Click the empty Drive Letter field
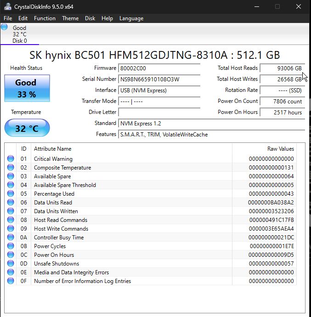Viewport: 311px width, 317px height. tap(159, 112)
